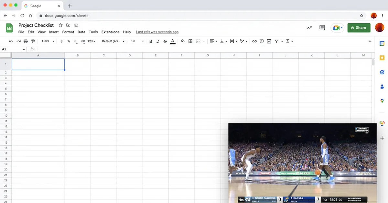Click the green Share button
Viewport: 388px width, 203px height.
tap(359, 28)
